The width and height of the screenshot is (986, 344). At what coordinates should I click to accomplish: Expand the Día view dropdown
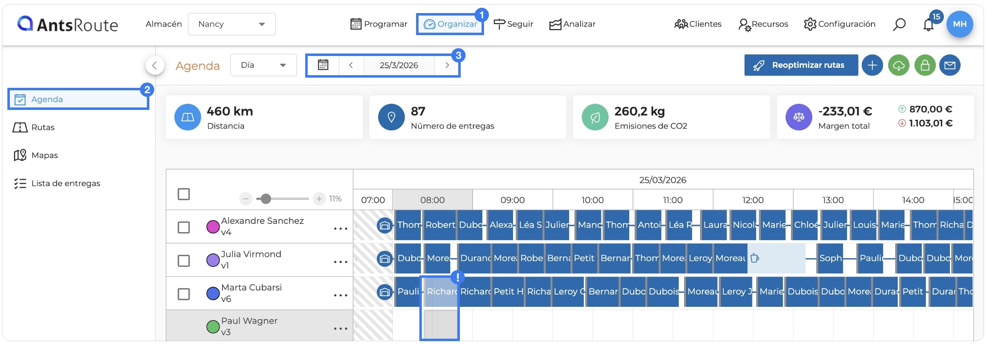(263, 65)
